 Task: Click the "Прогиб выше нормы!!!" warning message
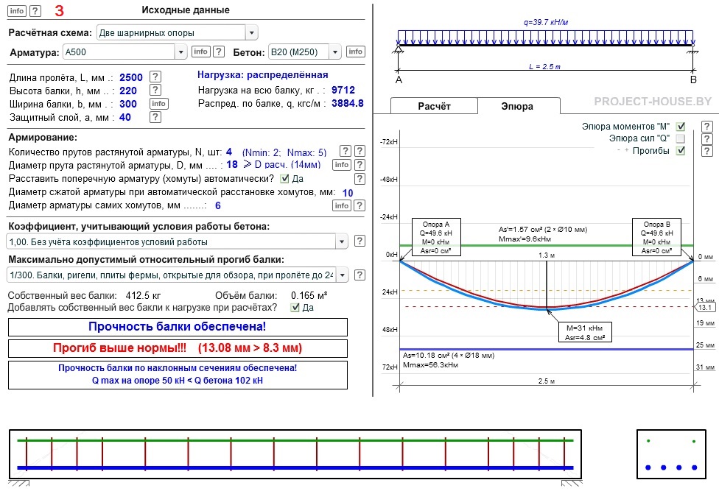[178, 348]
